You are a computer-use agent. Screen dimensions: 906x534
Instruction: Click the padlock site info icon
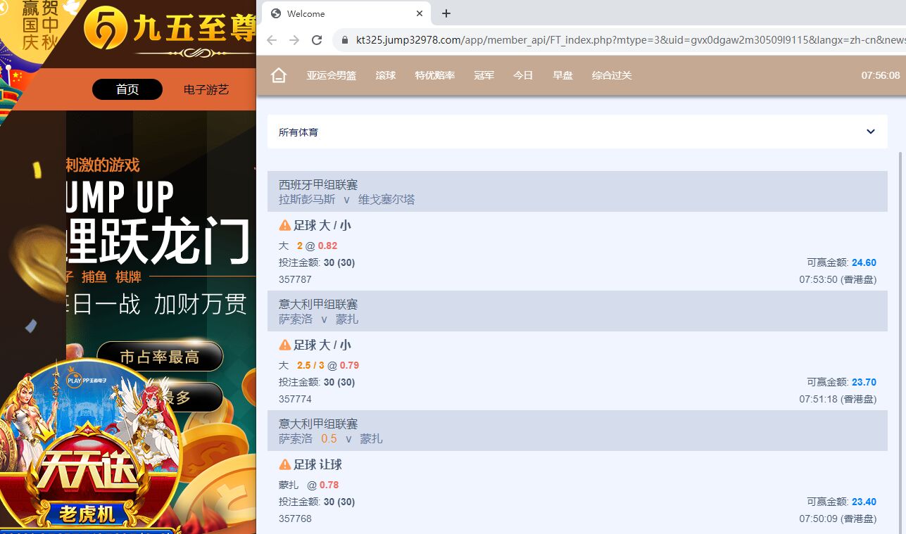click(345, 40)
